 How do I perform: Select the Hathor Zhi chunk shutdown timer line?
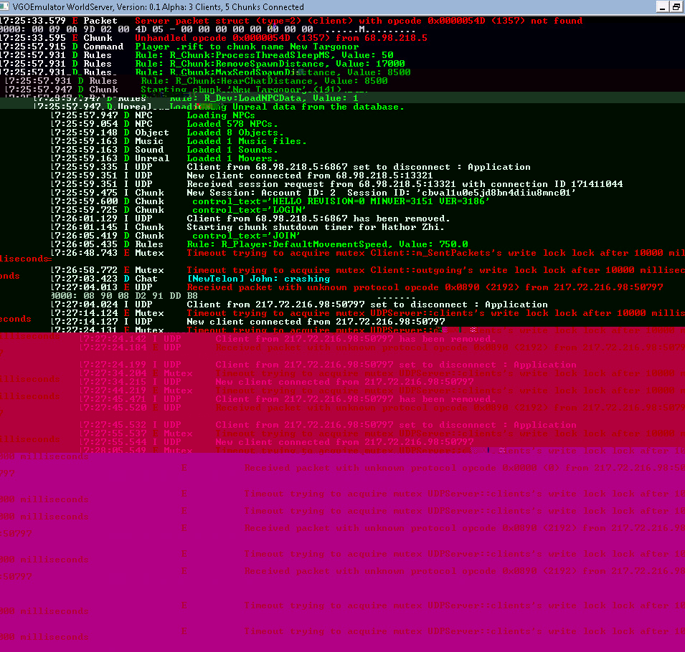(315, 227)
